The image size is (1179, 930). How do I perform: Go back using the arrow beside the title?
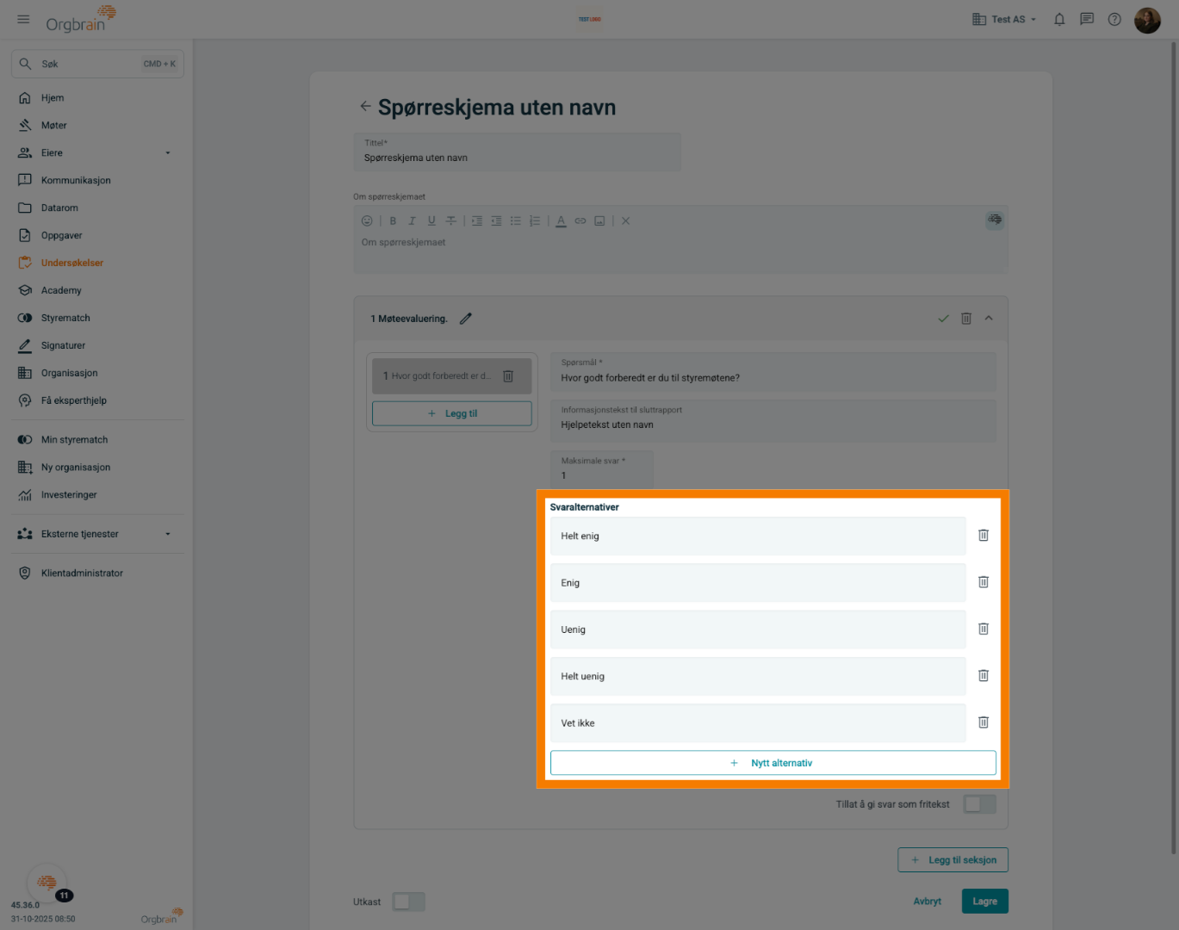click(x=365, y=107)
